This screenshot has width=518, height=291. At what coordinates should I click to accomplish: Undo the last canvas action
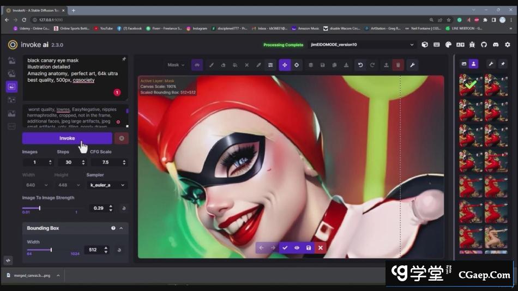[360, 65]
